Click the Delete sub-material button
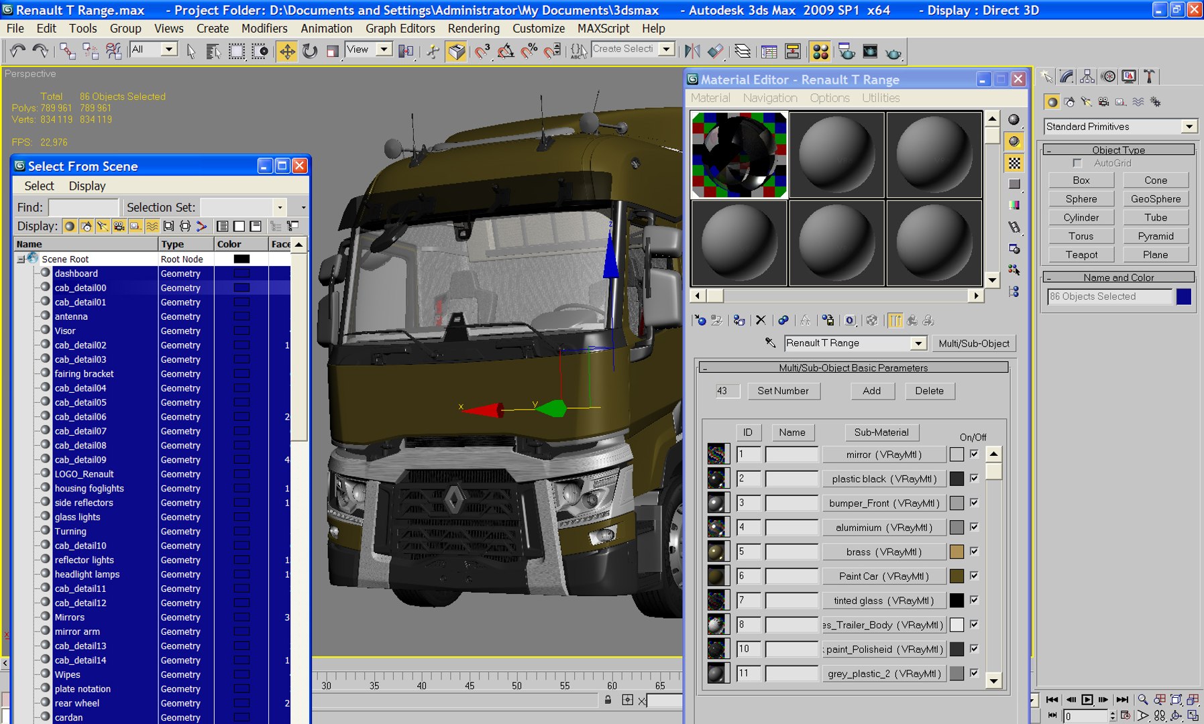The width and height of the screenshot is (1204, 724). click(x=929, y=391)
